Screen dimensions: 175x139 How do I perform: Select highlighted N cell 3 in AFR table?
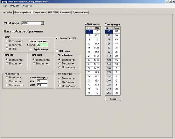(89, 31)
